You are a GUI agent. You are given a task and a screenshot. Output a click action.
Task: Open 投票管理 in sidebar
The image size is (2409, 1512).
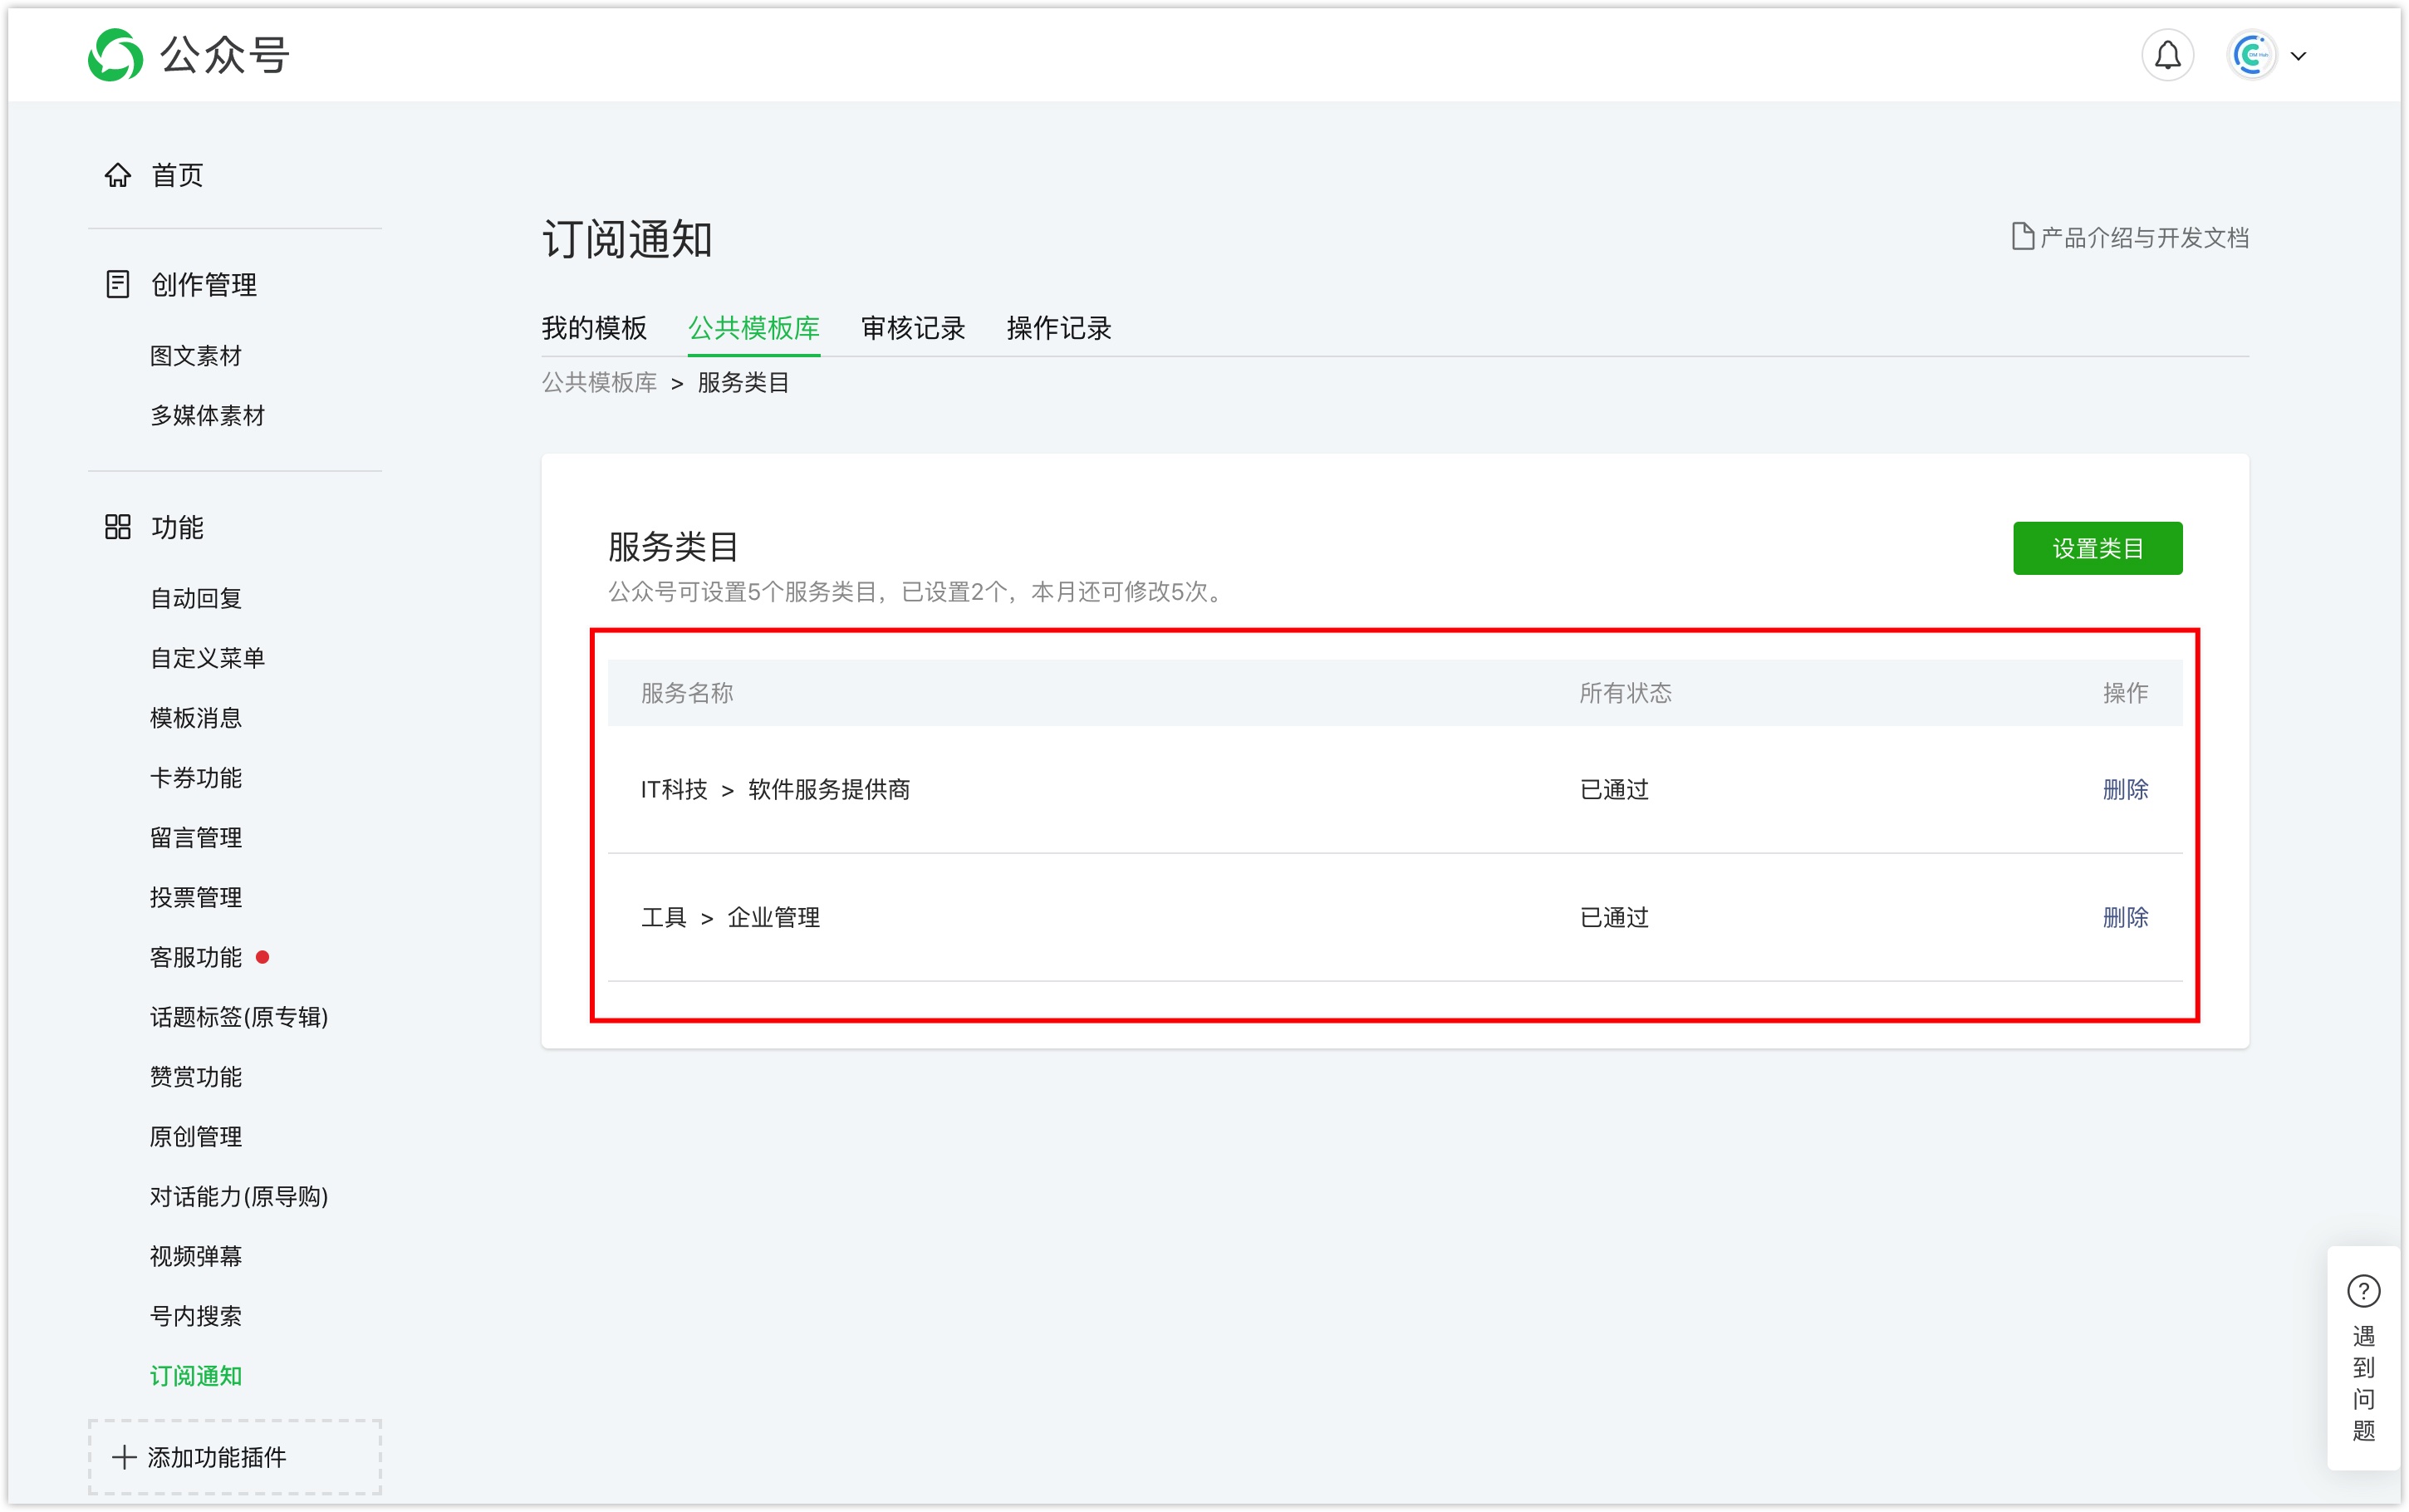196,898
